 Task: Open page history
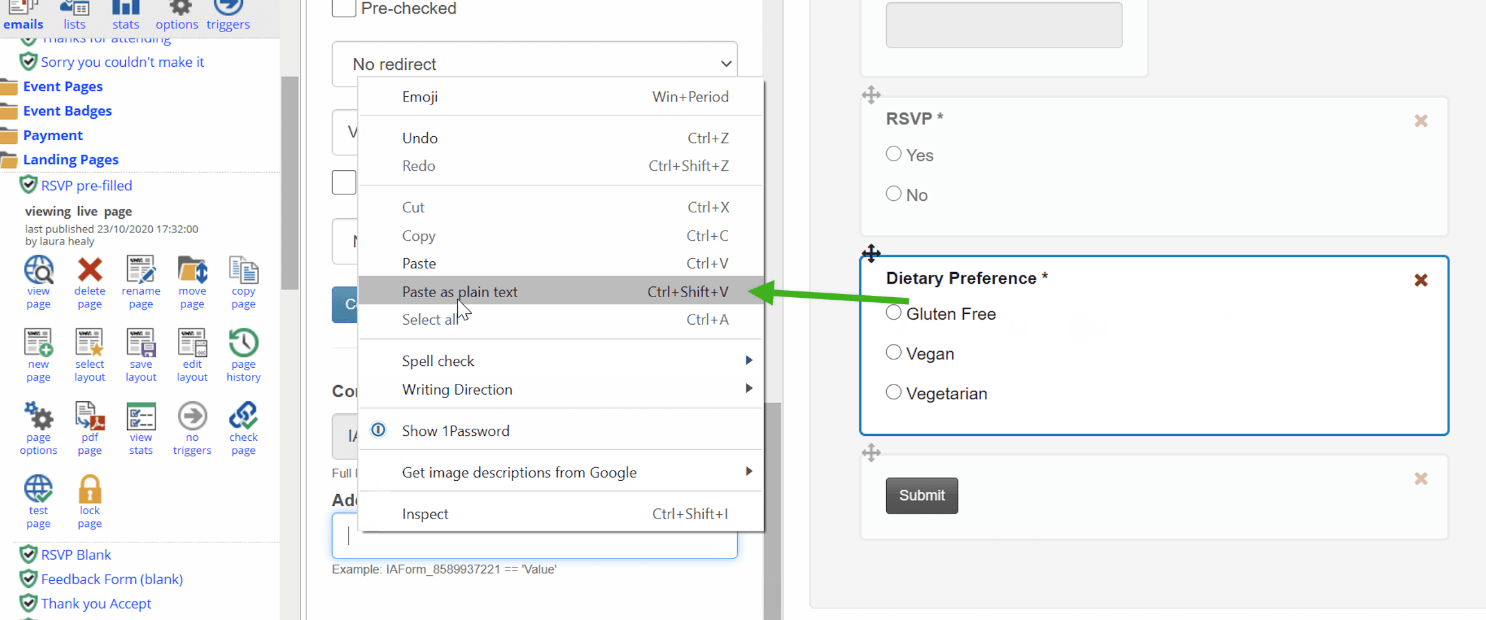243,343
